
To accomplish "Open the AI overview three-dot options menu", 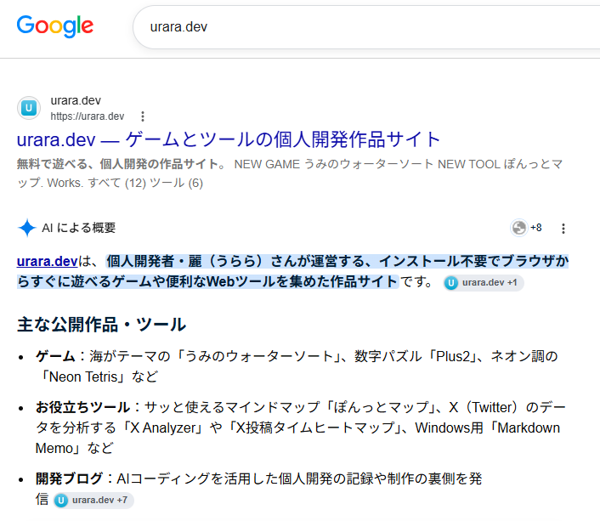I will [563, 229].
